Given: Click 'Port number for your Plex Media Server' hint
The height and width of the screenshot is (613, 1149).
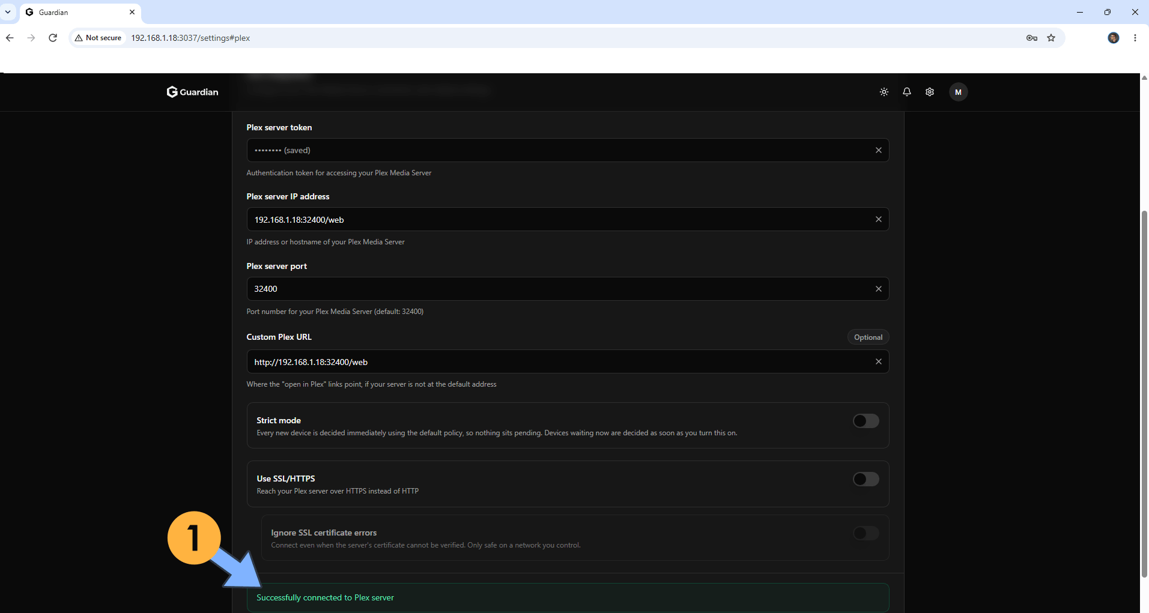Looking at the screenshot, I should [x=335, y=312].
